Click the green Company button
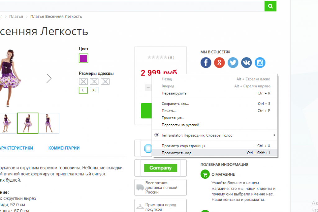Image resolution: width=318 pixels, height=212 pixels. pyautogui.click(x=161, y=168)
